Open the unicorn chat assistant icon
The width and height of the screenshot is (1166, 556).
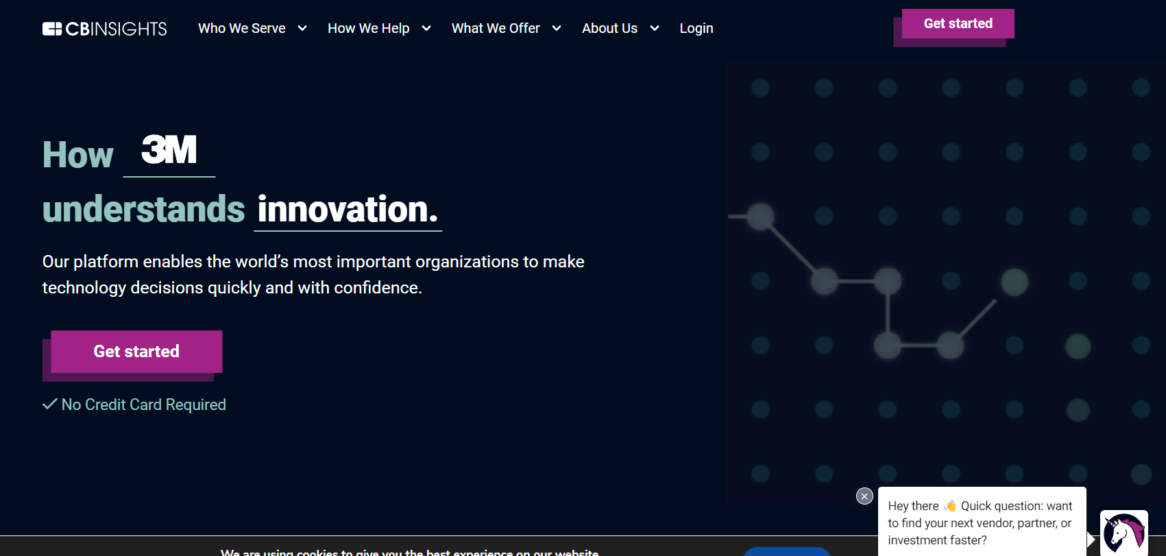tap(1124, 533)
